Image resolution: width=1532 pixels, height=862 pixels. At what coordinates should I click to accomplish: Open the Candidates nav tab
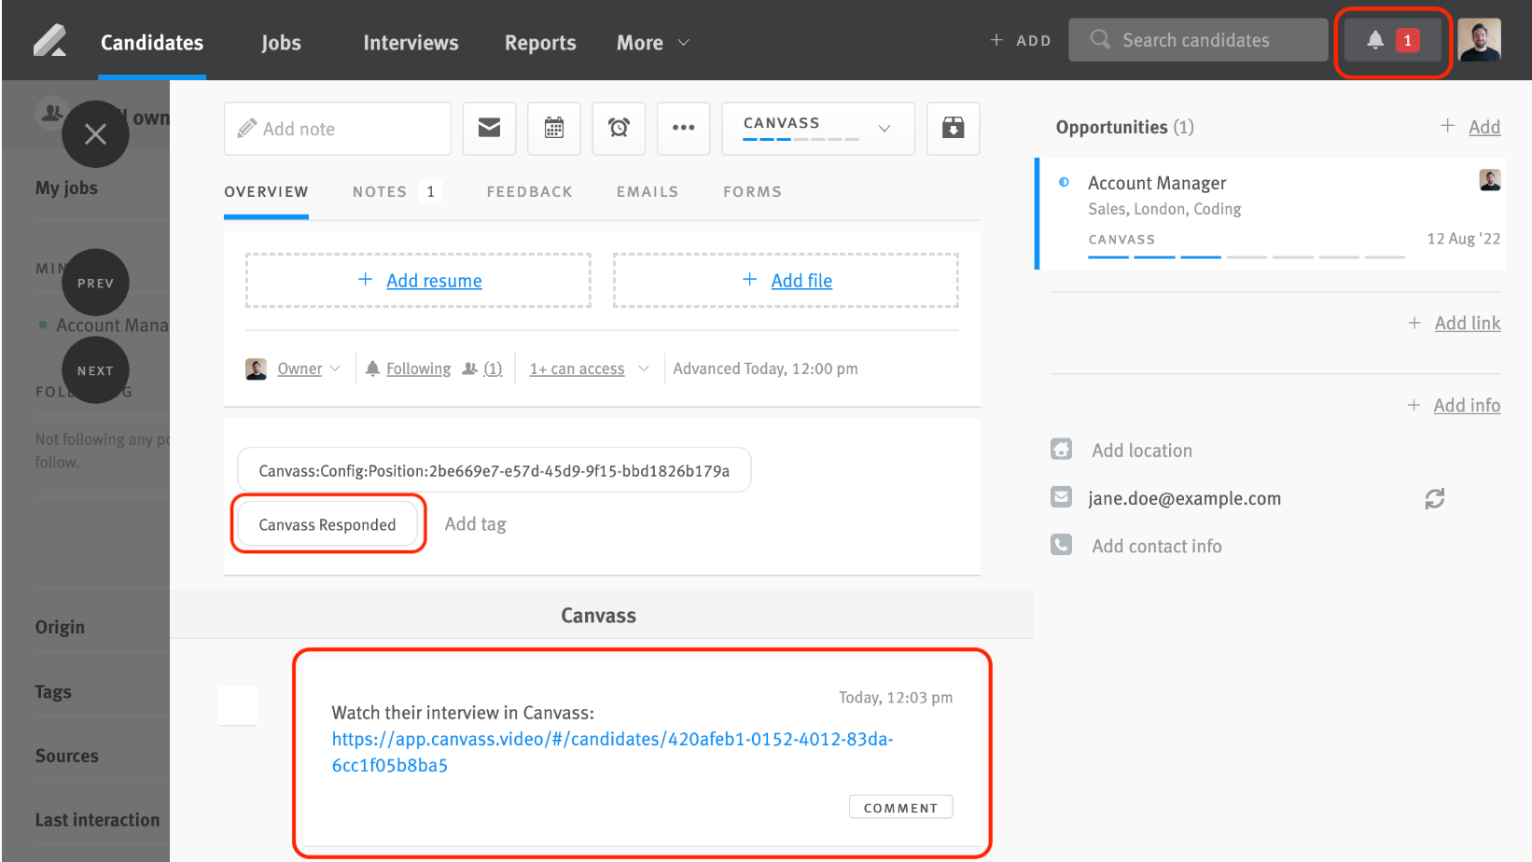pyautogui.click(x=152, y=43)
